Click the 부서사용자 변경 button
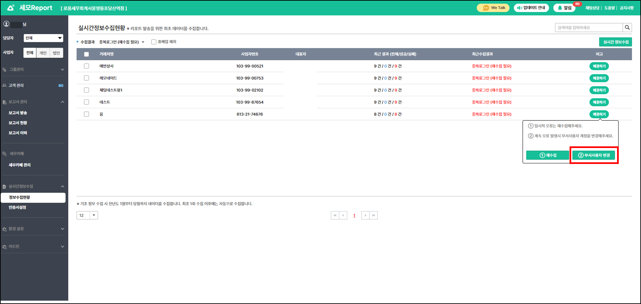 click(x=593, y=155)
